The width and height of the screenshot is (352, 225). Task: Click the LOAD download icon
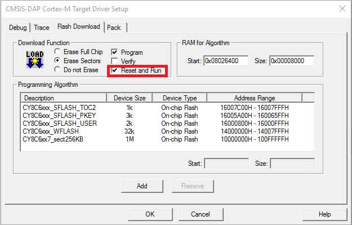tap(35, 60)
